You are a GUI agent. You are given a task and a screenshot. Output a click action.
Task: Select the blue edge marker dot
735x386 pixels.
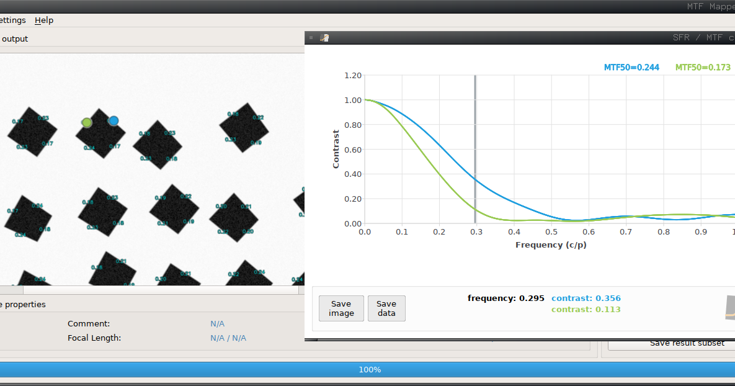[x=113, y=121]
